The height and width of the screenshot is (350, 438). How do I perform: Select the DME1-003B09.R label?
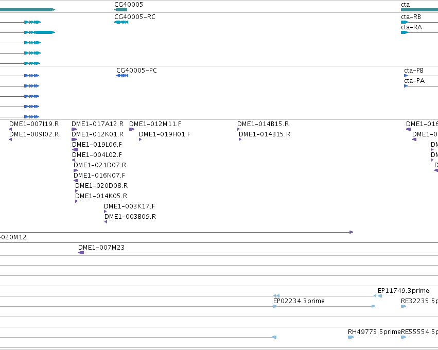(x=130, y=217)
